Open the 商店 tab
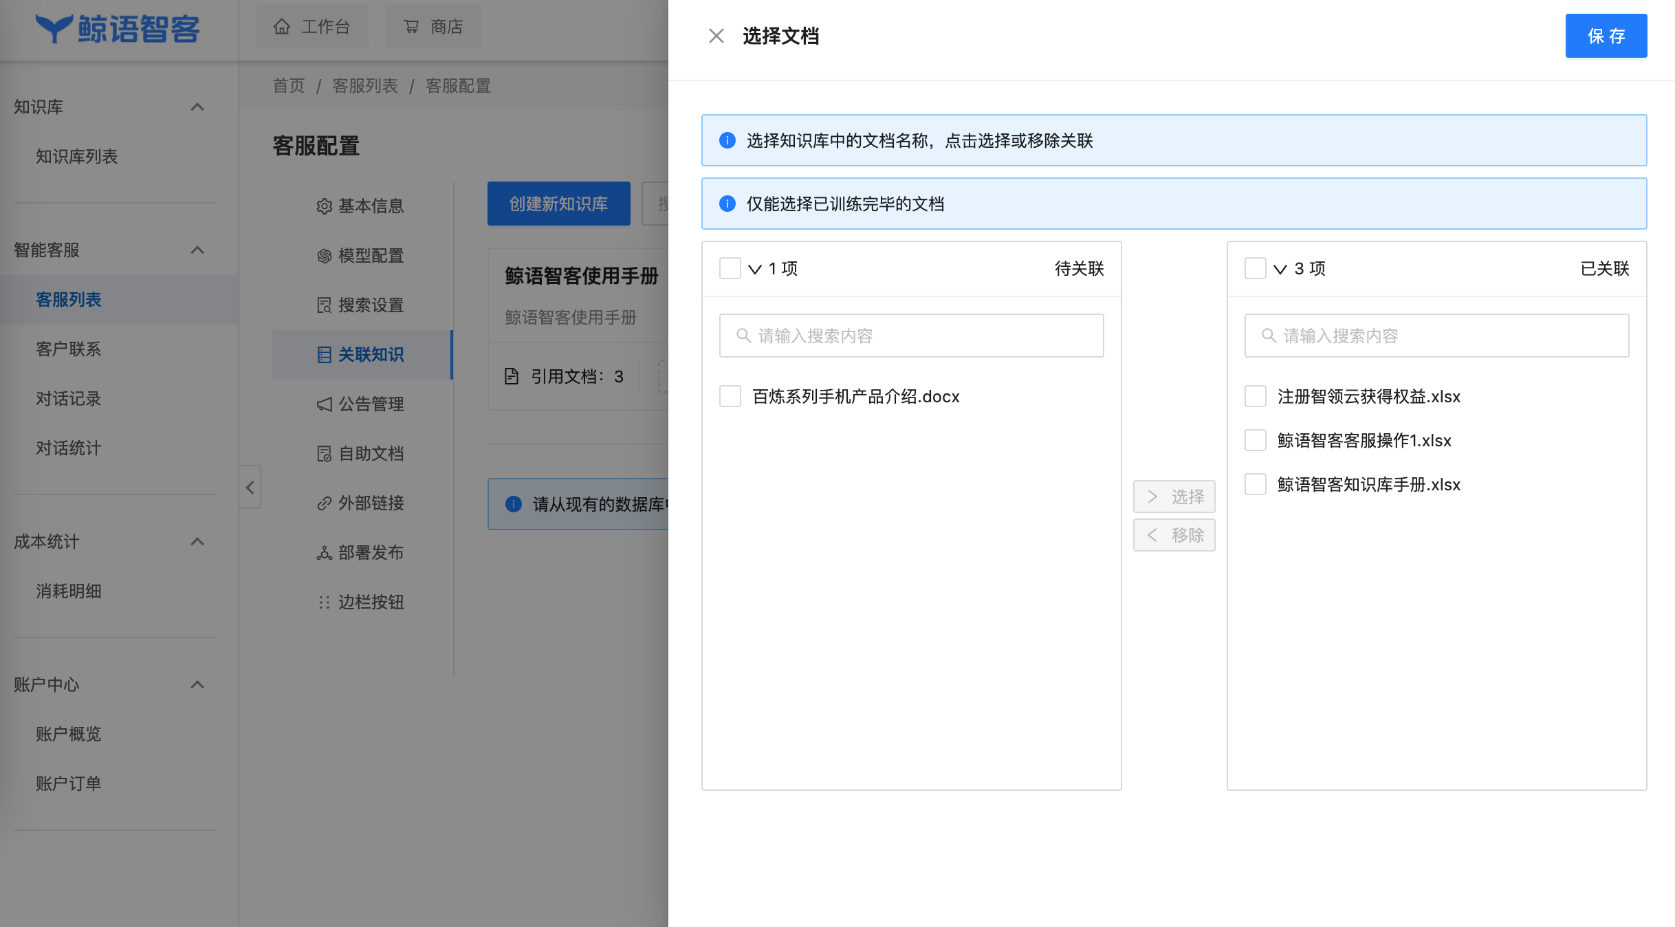 pos(433,27)
